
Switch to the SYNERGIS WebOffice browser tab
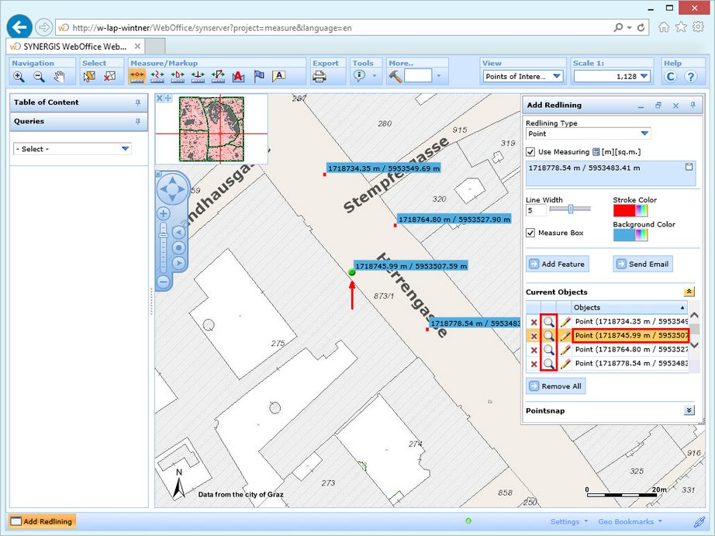point(70,46)
